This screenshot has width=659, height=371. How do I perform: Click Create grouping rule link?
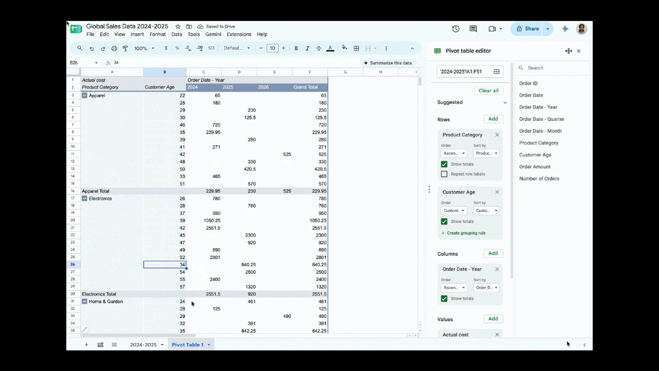[463, 233]
